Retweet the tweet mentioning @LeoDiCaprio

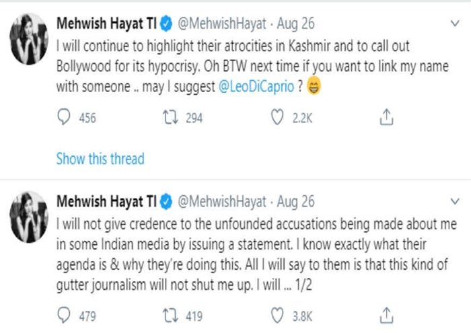[x=172, y=118]
